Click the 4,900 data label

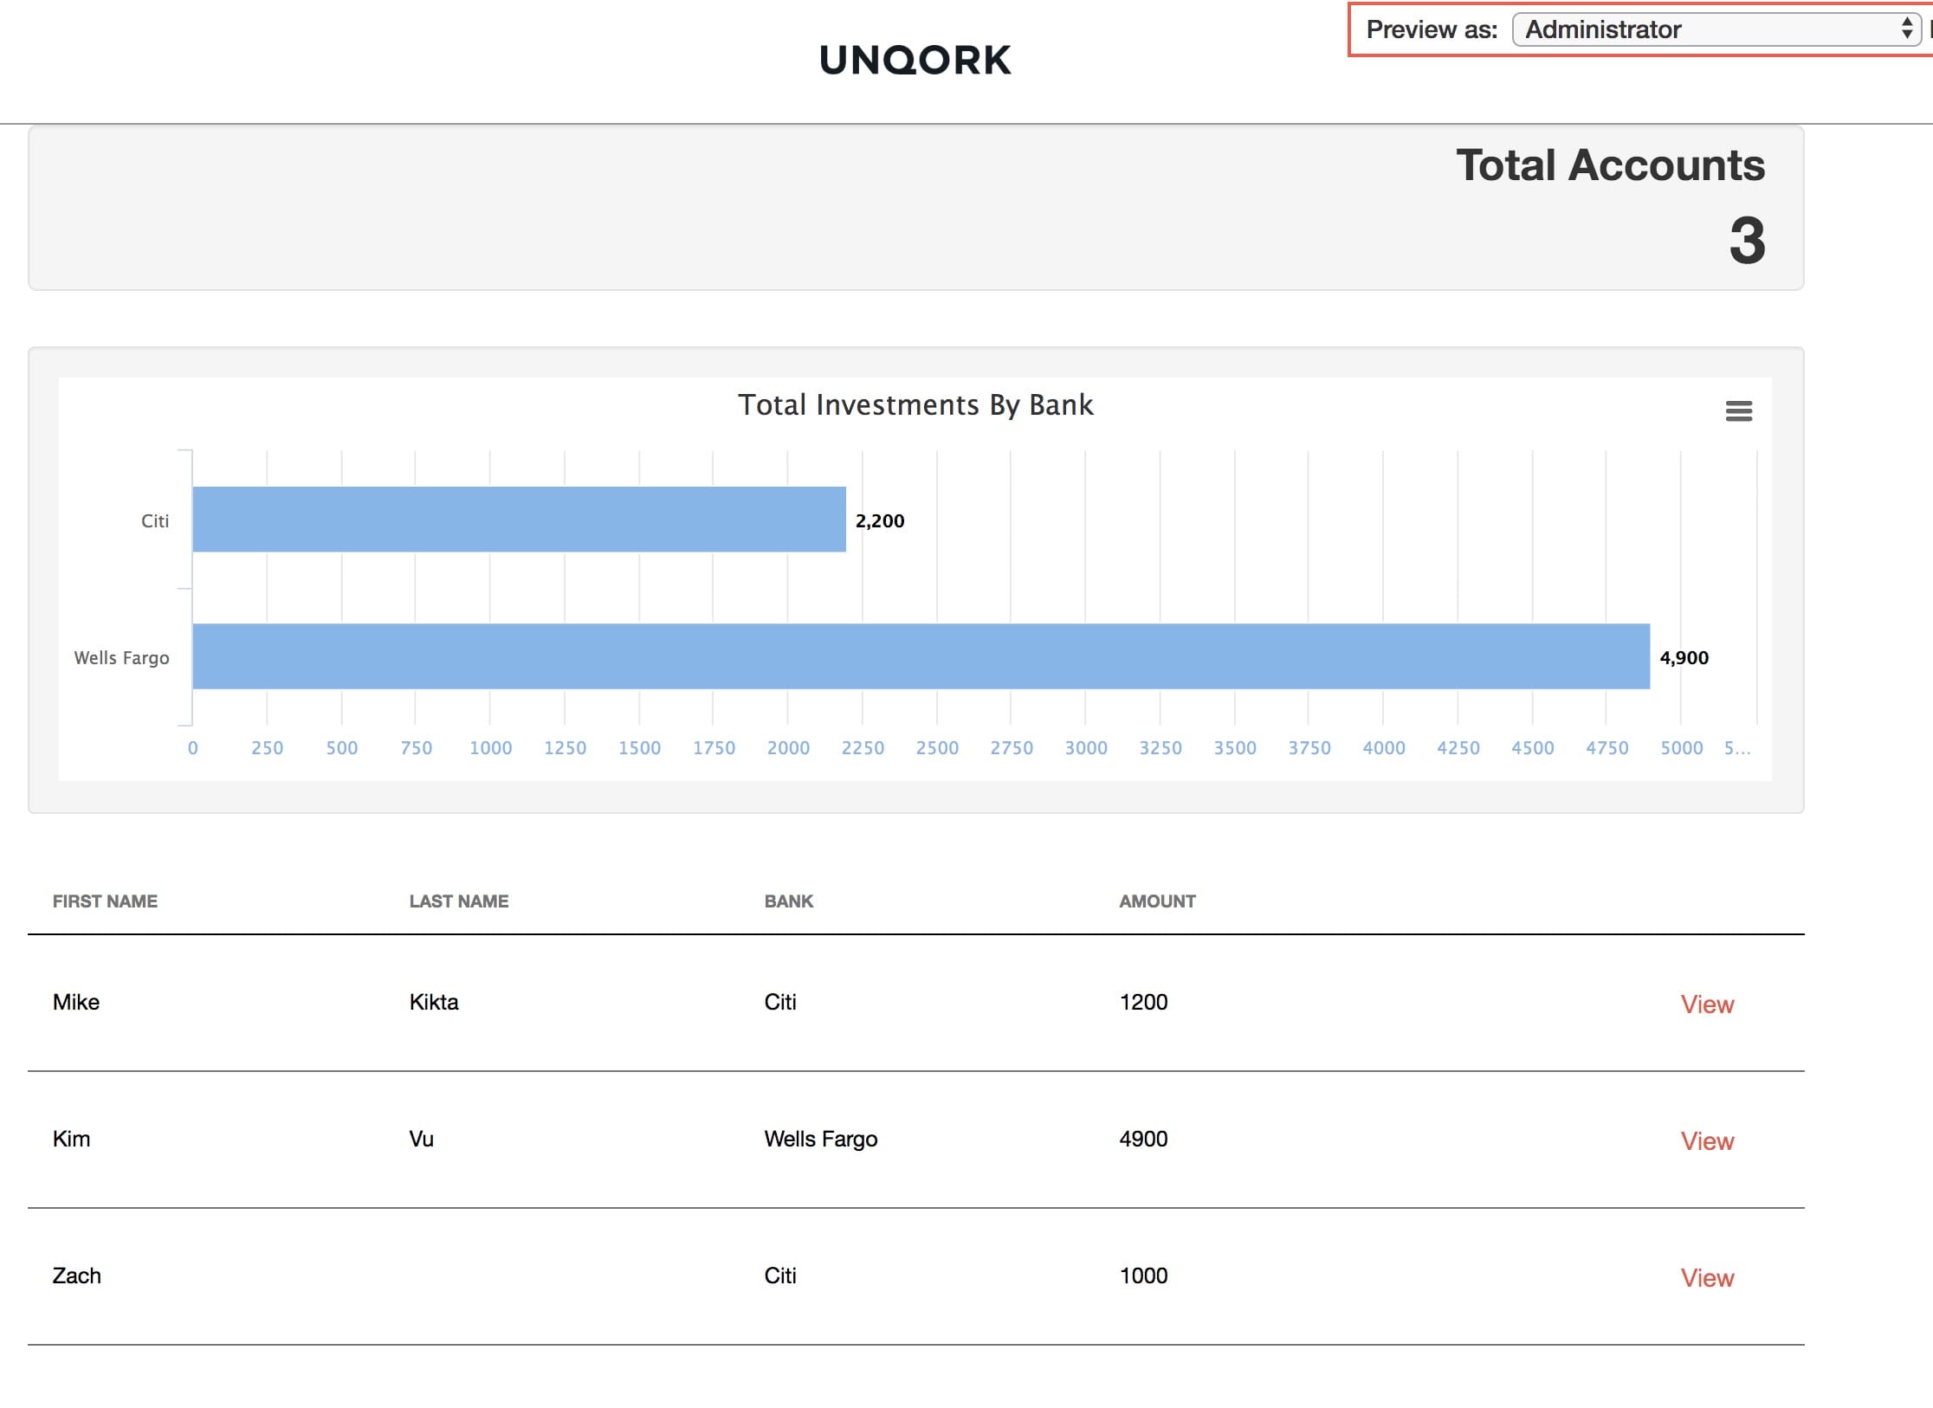[1684, 657]
